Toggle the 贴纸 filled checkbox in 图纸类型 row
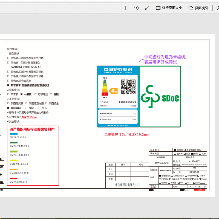This screenshot has width=219, height=219. coord(192,154)
